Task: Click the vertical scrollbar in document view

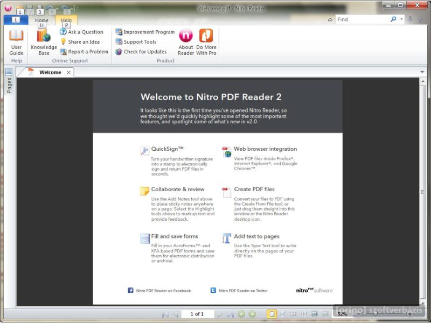Action: coord(422,192)
